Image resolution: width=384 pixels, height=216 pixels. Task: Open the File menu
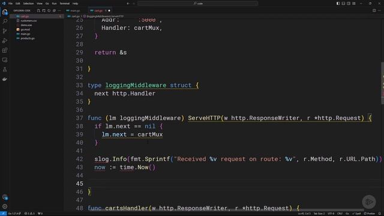(11, 4)
